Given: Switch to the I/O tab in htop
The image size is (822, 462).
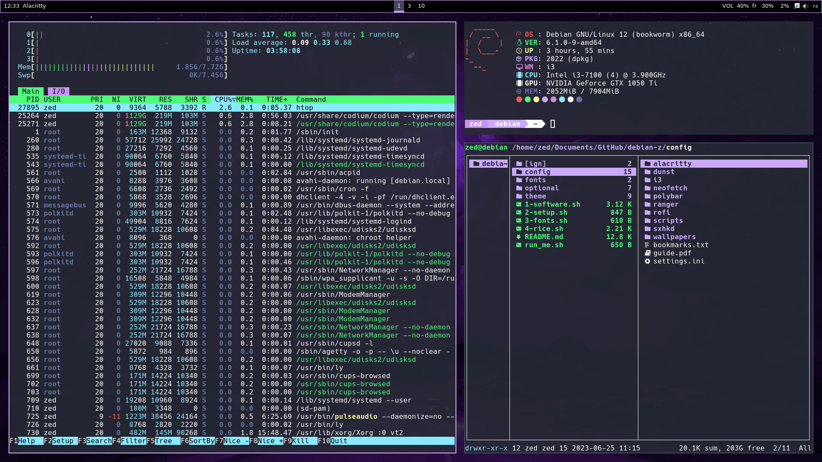Looking at the screenshot, I should coord(59,91).
